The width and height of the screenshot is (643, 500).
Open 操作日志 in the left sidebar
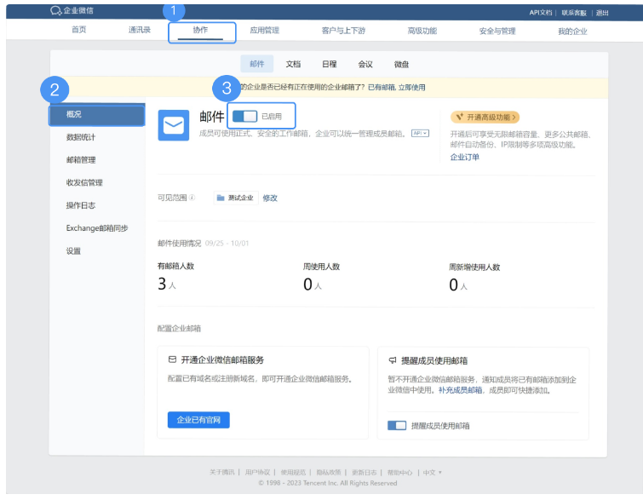point(81,205)
